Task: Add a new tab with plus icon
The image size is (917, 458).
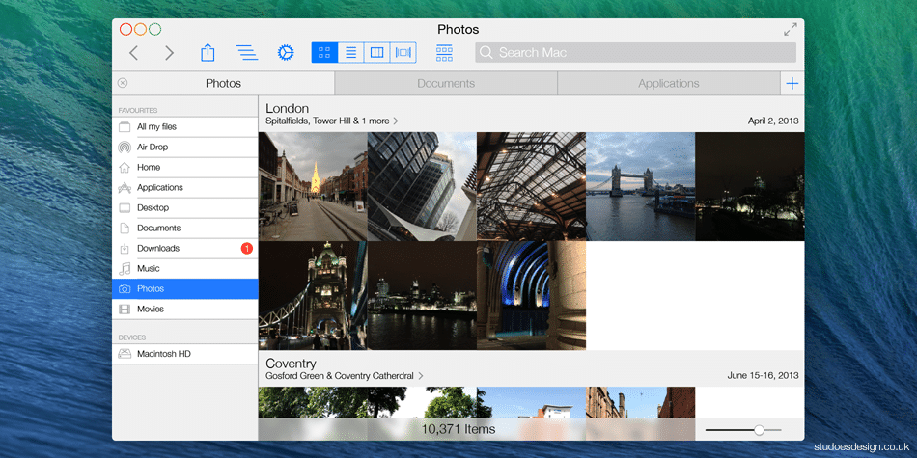Action: 792,84
